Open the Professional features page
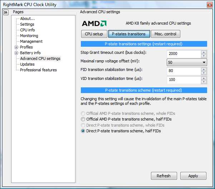Screen dimensions: 215x189 (x=38, y=70)
